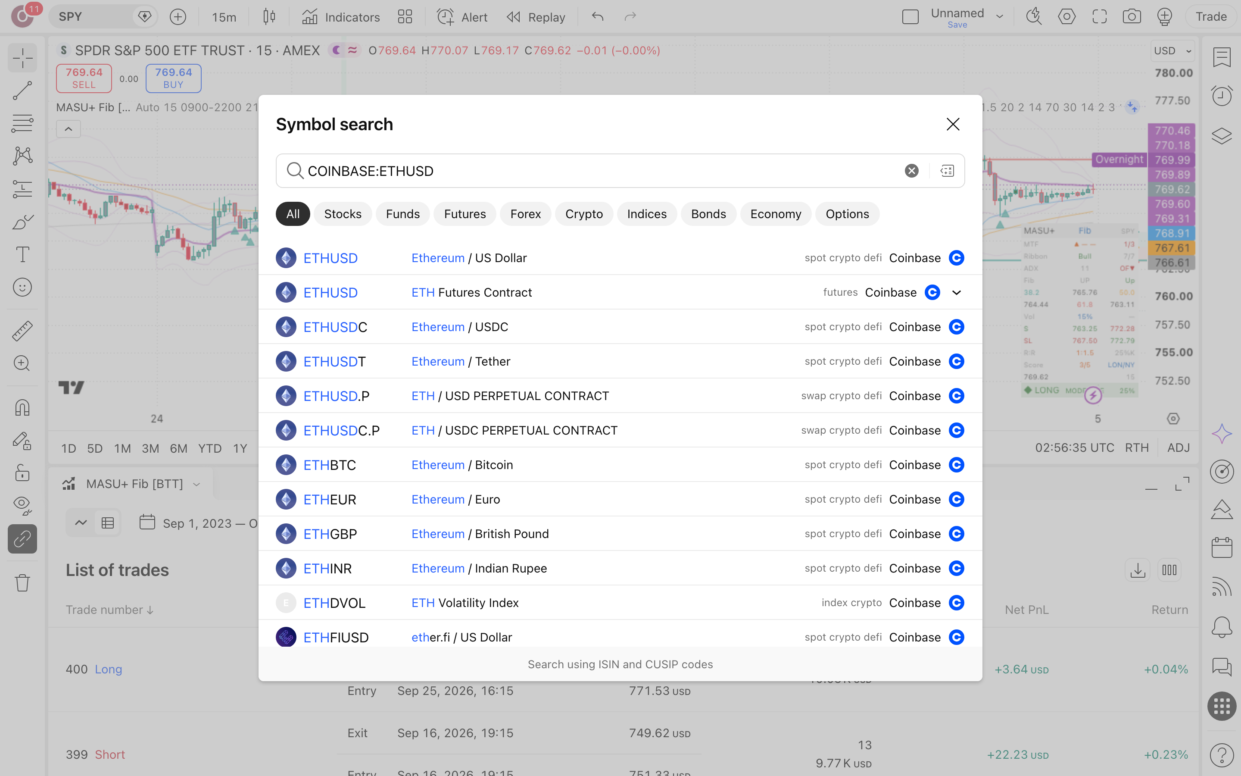Download the list of trades
The image size is (1241, 776).
pyautogui.click(x=1138, y=569)
